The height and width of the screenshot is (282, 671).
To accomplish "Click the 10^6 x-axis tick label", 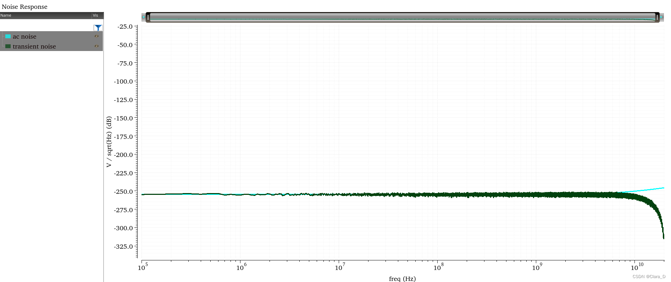I will (x=242, y=267).
